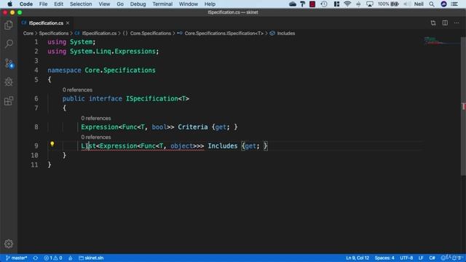Open the Debug menu

[x=138, y=4]
